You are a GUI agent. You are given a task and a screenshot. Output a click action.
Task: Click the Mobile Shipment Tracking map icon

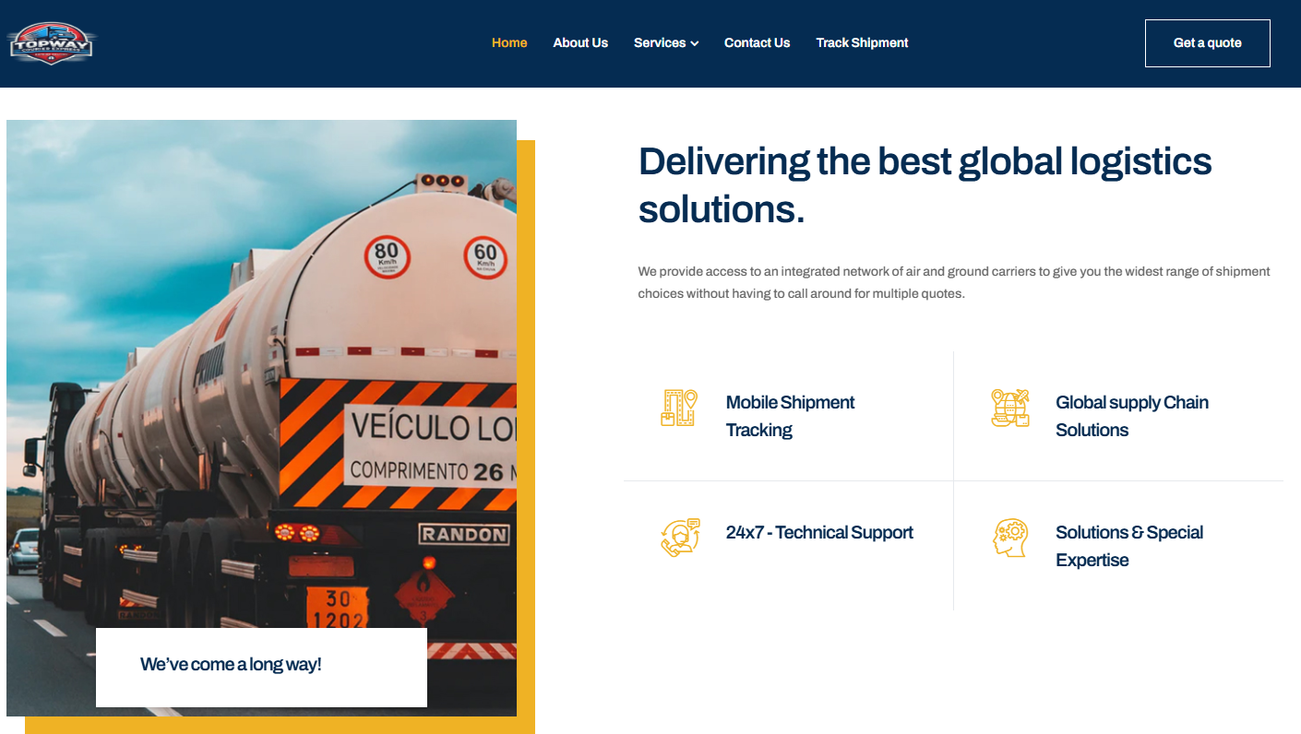[678, 408]
